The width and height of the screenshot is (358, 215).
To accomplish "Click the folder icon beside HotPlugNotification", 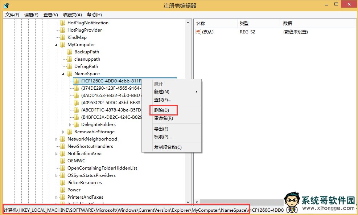I will [62, 23].
